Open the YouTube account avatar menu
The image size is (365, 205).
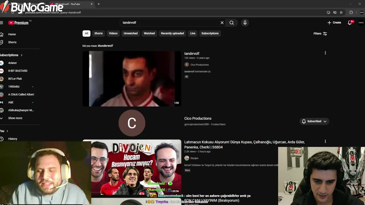[x=361, y=23]
